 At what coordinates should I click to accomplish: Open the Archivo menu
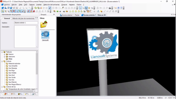[x=7, y=5]
